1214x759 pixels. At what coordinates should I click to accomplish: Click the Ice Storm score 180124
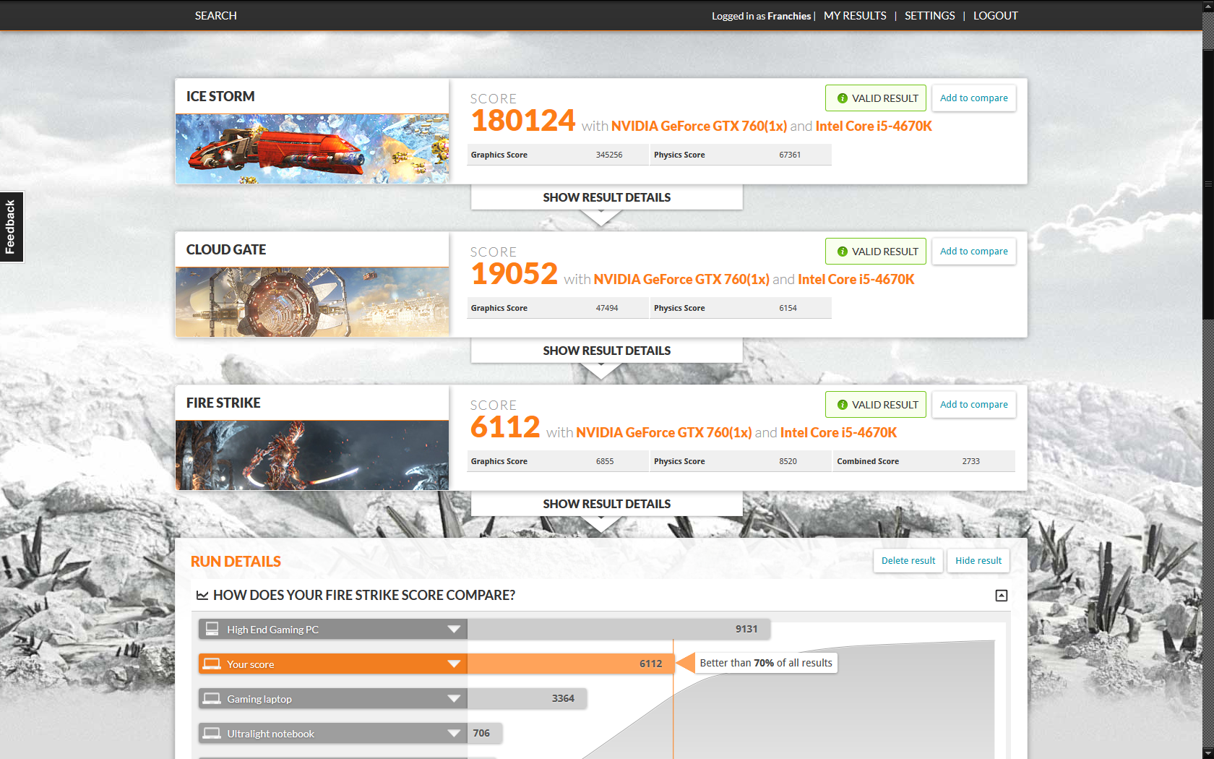coord(523,121)
